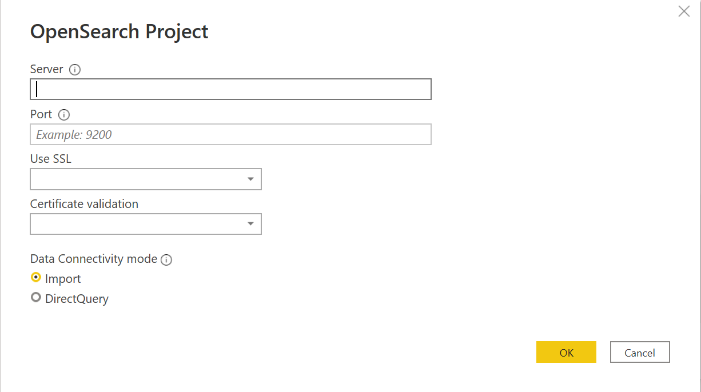Focus the Server text field
The height and width of the screenshot is (392, 701).
(230, 89)
